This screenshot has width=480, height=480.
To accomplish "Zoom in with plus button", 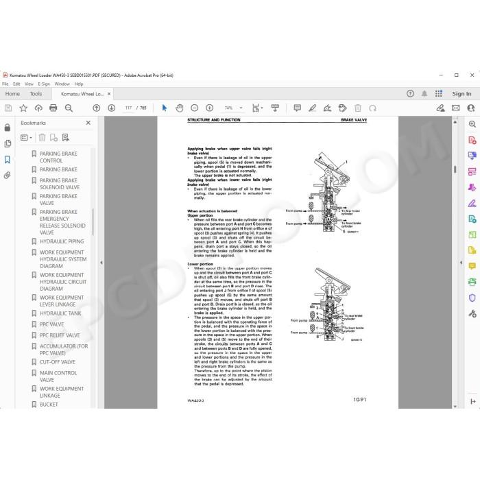I will tap(209, 108).
